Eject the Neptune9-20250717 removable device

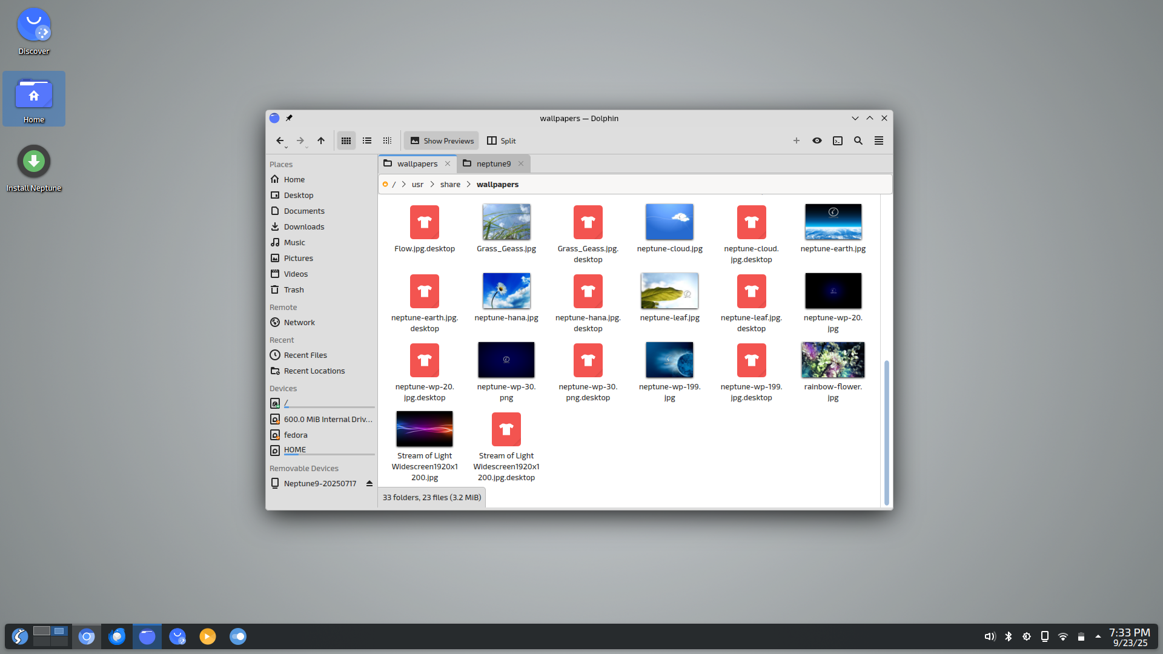tap(369, 483)
